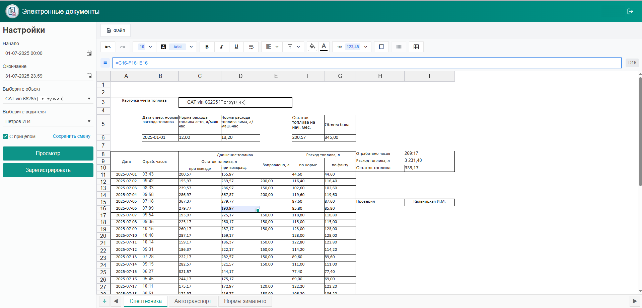642x308 pixels.
Task: Toggle bold formatting
Action: tap(207, 47)
